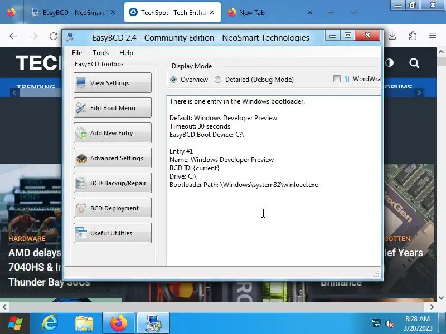Image resolution: width=446 pixels, height=334 pixels.
Task: Open the File menu in EasyBCD
Action: [x=77, y=53]
